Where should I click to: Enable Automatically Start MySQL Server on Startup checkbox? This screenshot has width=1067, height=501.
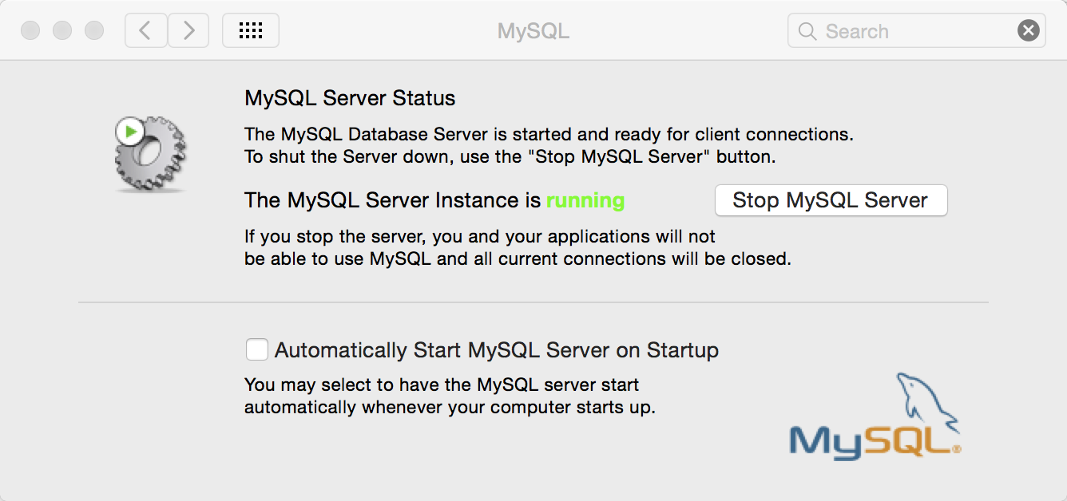pos(257,349)
